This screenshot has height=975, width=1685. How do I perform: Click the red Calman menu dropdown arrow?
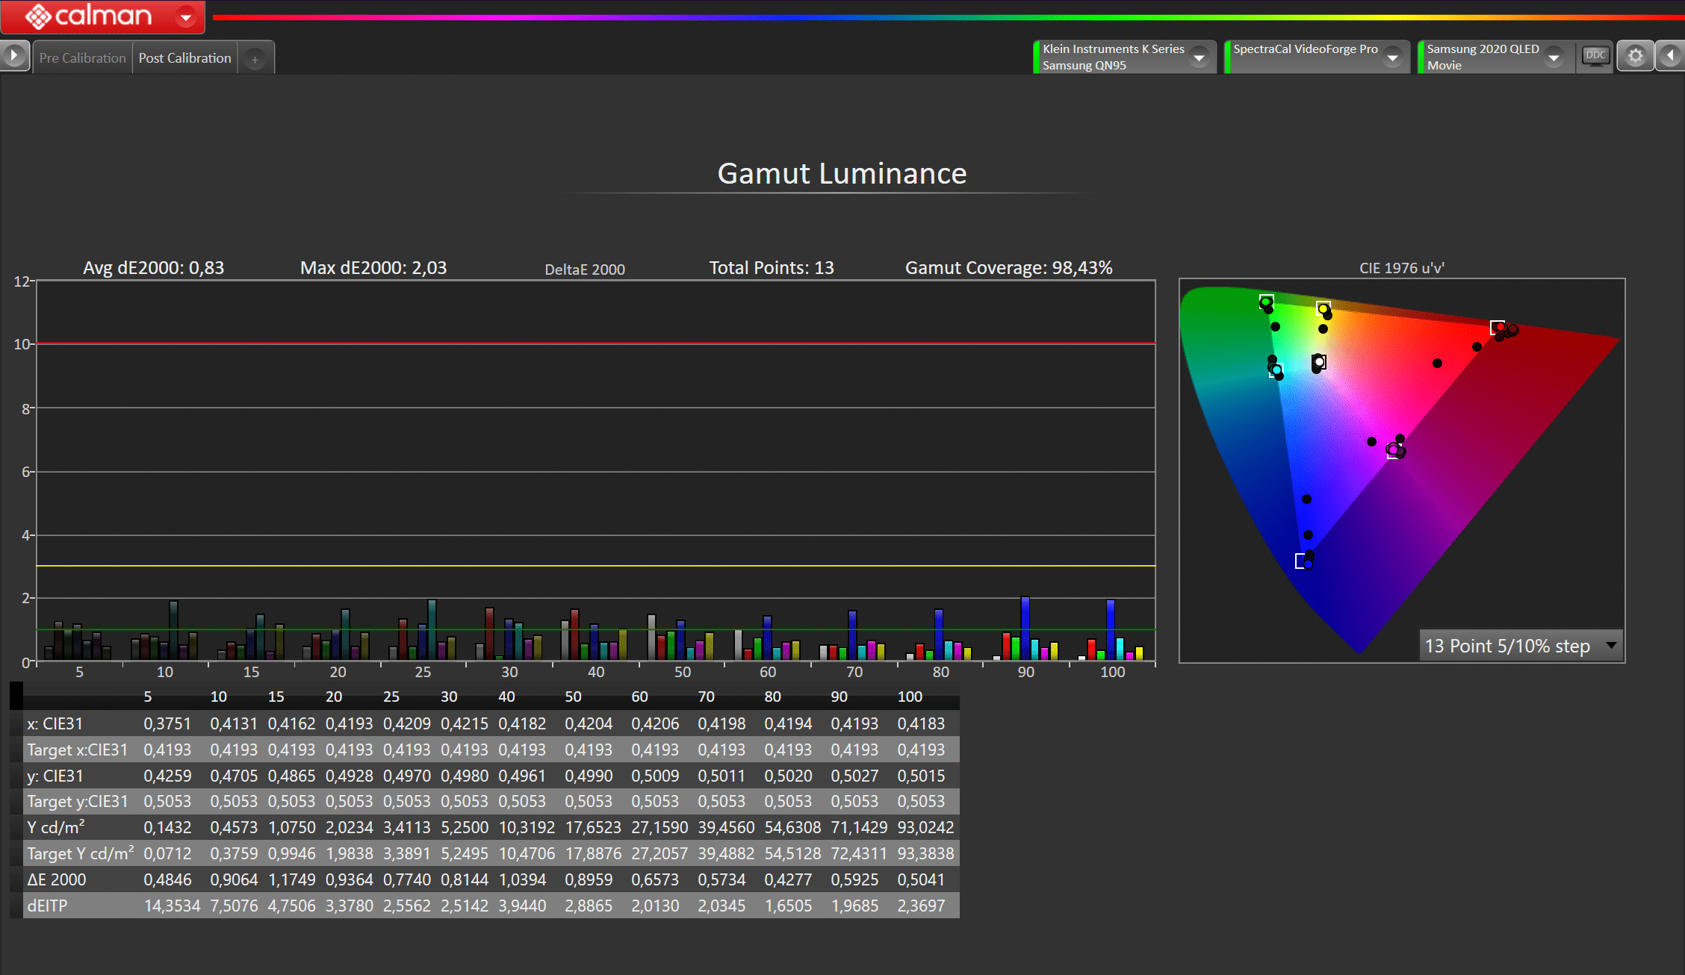[x=186, y=16]
